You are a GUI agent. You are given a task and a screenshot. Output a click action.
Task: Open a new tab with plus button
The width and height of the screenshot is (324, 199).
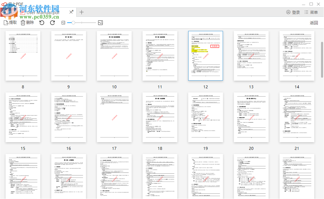pyautogui.click(x=82, y=12)
